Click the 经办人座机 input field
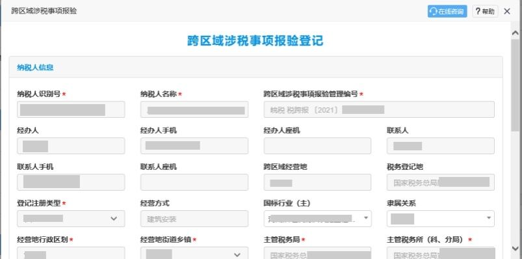The width and height of the screenshot is (522, 259). 317,146
